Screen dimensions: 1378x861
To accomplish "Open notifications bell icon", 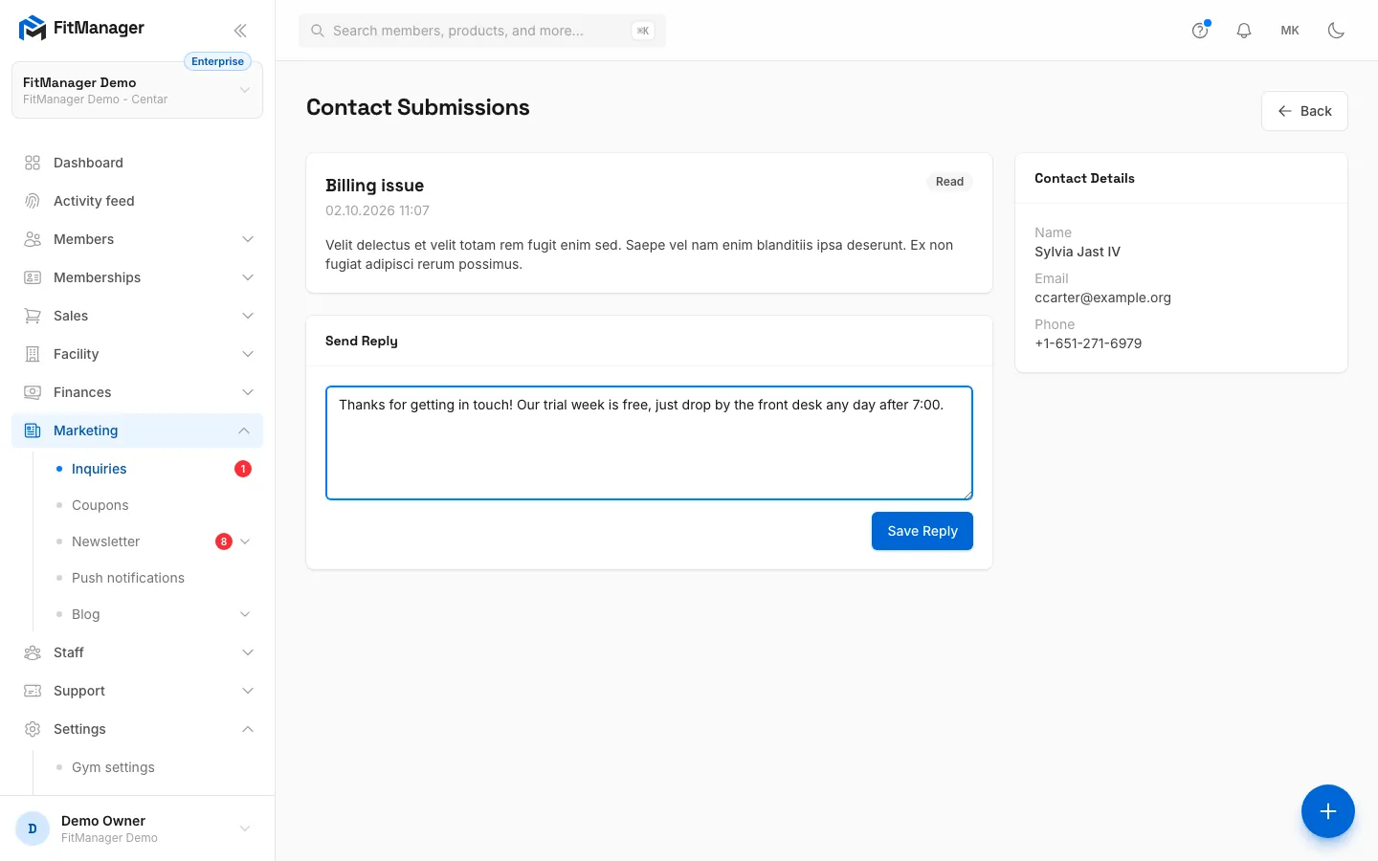I will 1244,31.
